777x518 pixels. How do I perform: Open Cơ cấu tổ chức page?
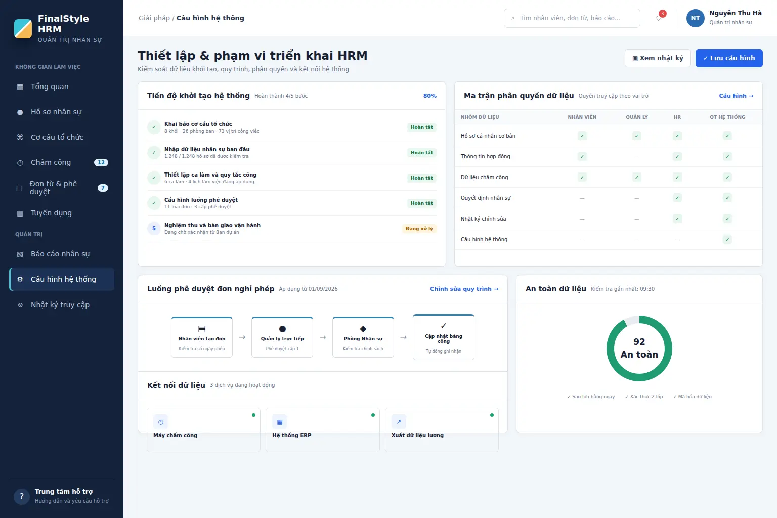coord(62,137)
